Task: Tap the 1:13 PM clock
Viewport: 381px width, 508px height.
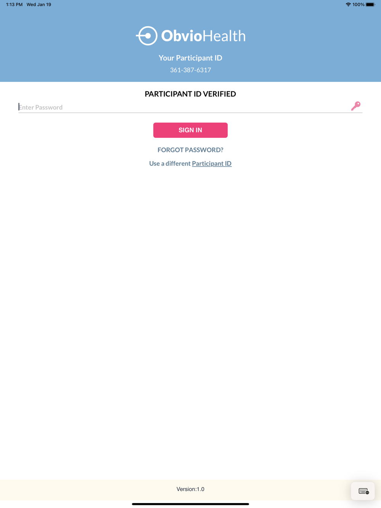Action: pyautogui.click(x=14, y=5)
